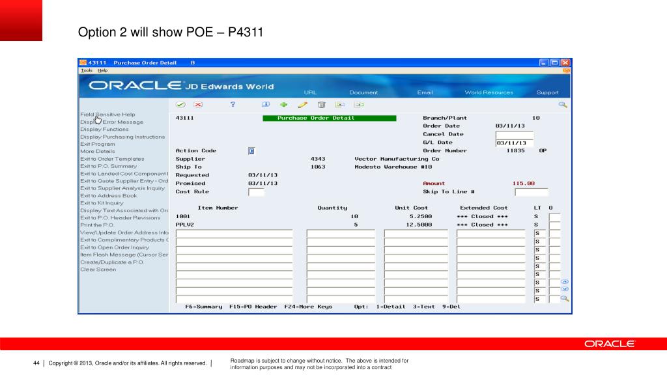Click item number 1001 in grid
The height and width of the screenshot is (375, 667).
point(183,216)
